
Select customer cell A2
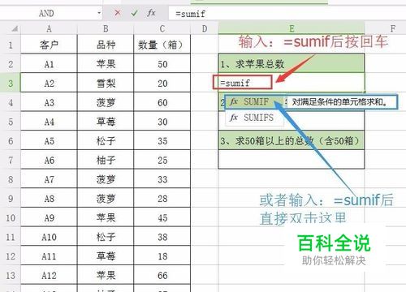49,83
